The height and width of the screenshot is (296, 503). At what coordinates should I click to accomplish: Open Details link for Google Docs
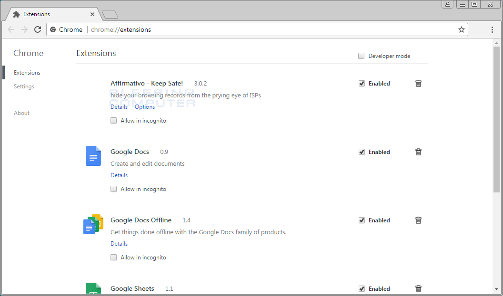[x=119, y=175]
